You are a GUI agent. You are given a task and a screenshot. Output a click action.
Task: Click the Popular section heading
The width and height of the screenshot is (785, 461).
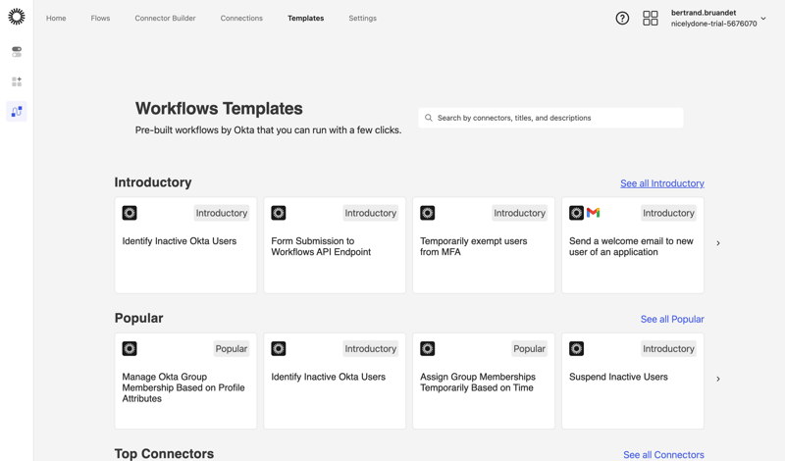click(138, 318)
